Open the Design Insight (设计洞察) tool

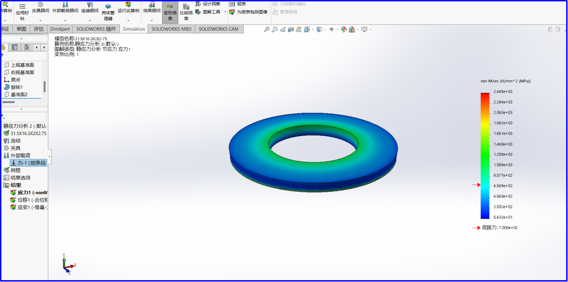coord(208,4)
